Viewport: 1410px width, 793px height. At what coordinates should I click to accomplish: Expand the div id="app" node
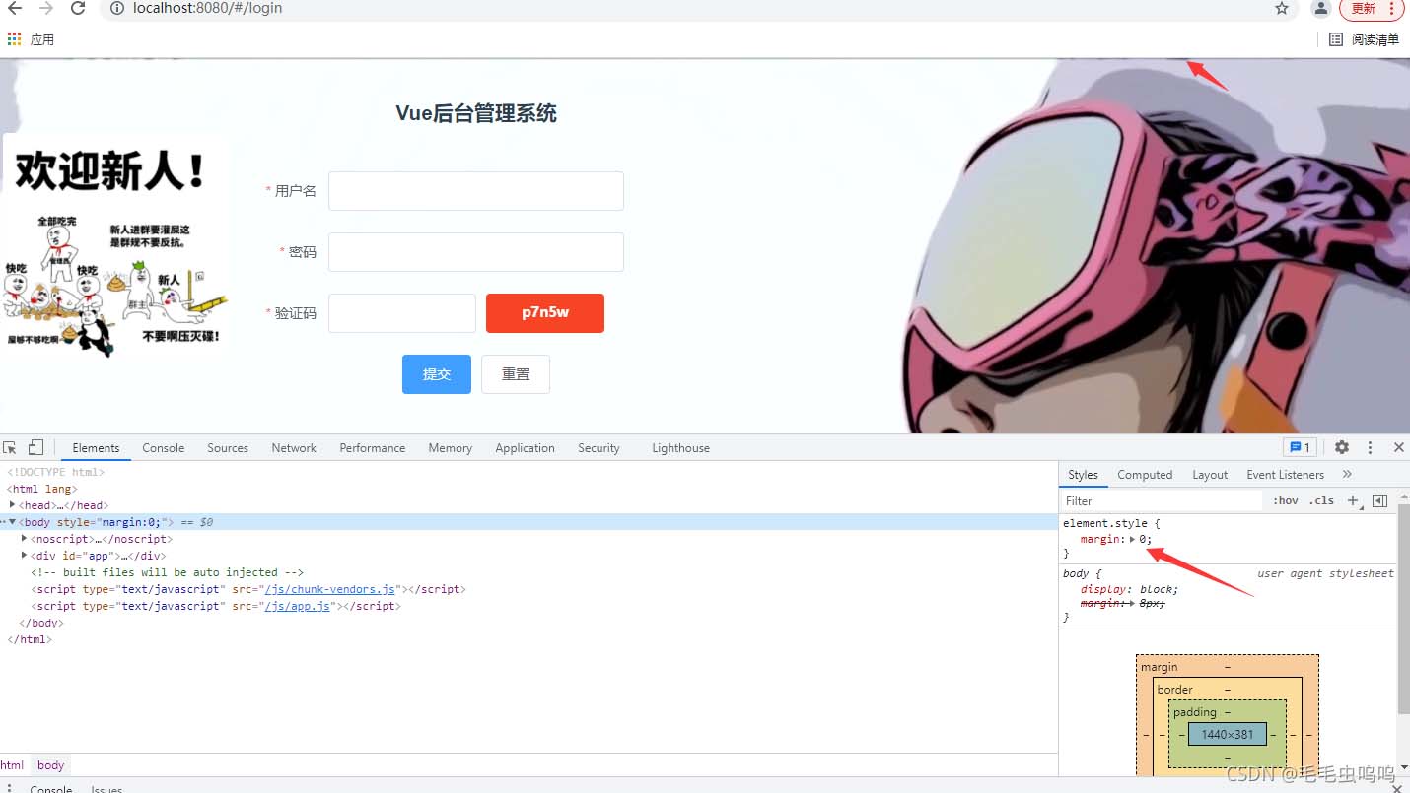25,556
